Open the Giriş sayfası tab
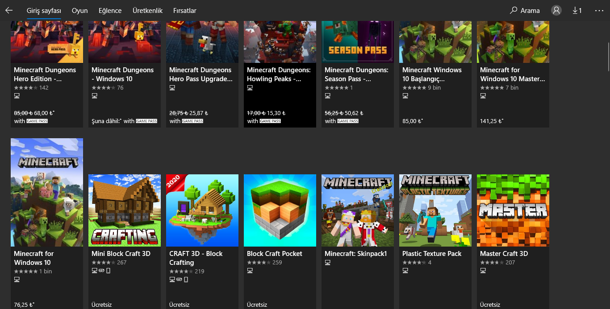610x309 pixels. (44, 11)
